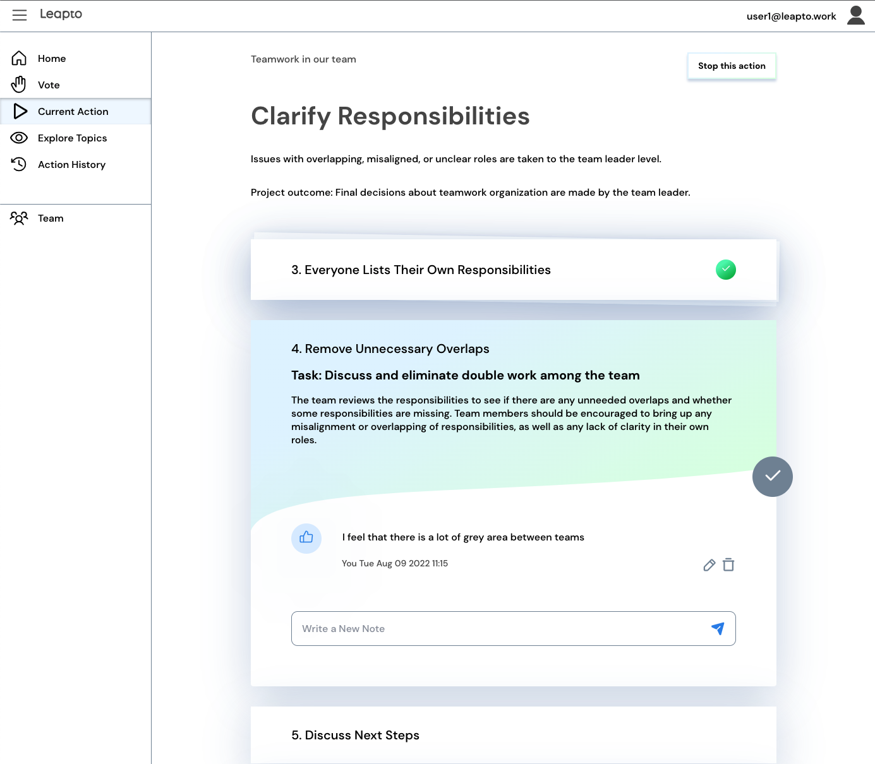This screenshot has width=875, height=764.
Task: Expand step 3 Everyone Lists Their Own Responsibilities
Action: [x=421, y=270]
